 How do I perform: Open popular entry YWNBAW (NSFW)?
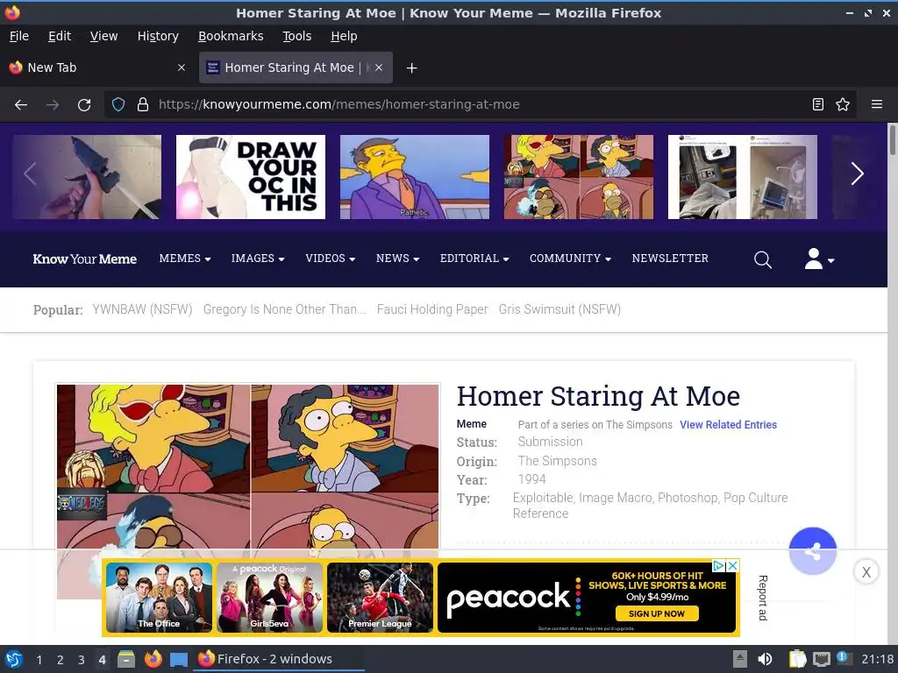[142, 309]
